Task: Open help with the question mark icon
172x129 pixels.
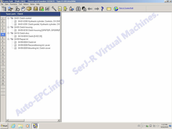Action: coord(102,9)
